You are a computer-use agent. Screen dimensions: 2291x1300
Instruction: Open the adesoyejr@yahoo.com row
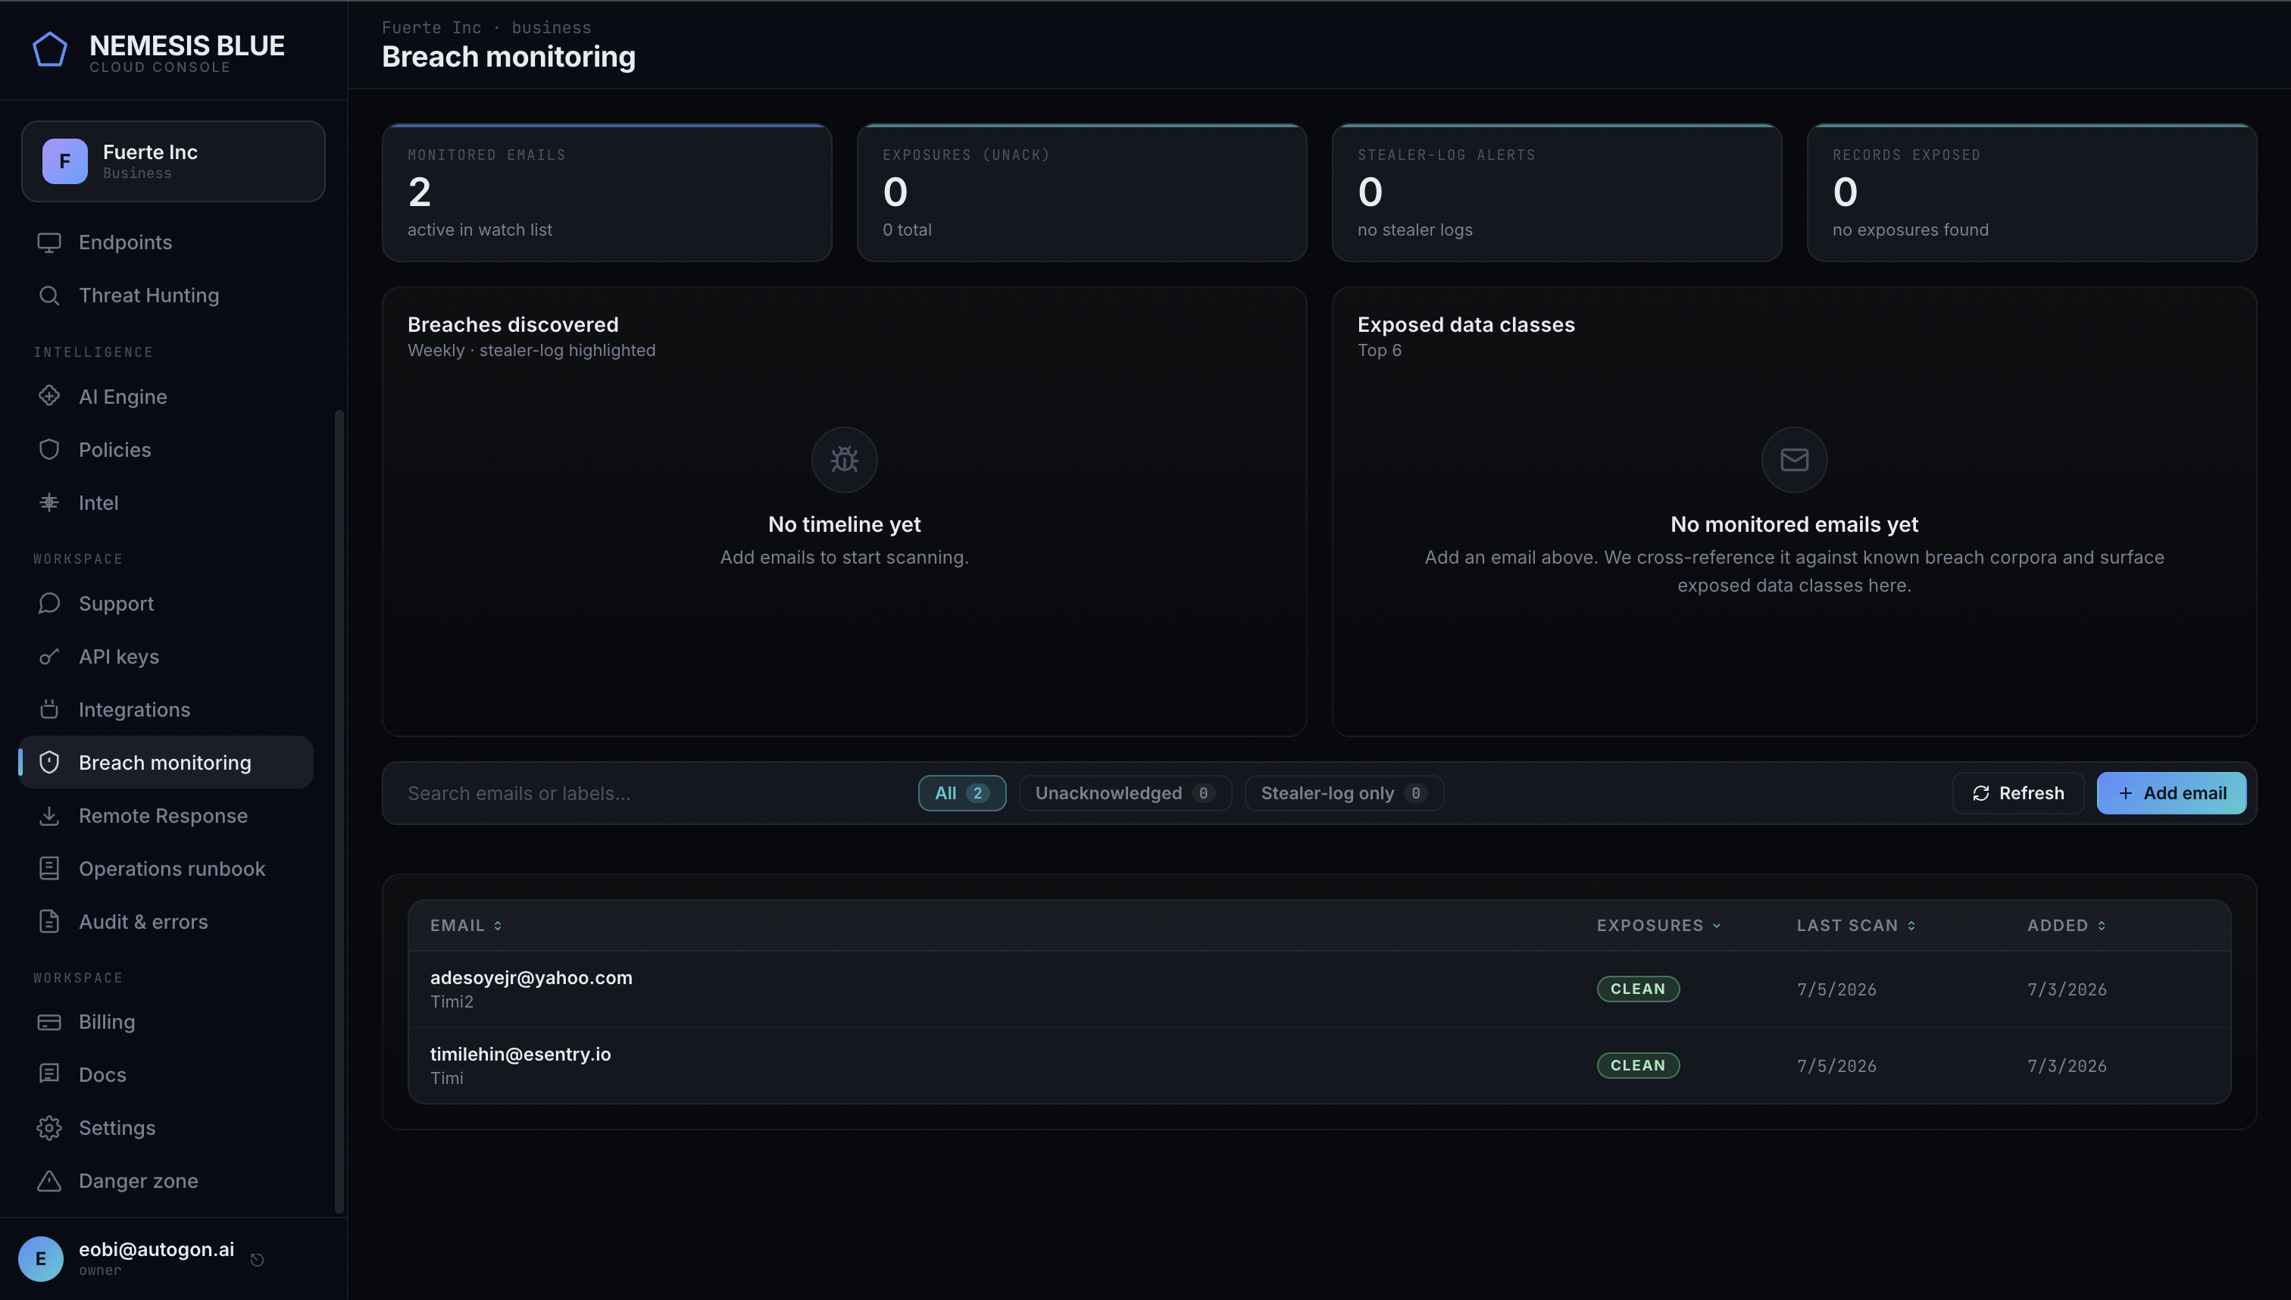click(x=1319, y=989)
